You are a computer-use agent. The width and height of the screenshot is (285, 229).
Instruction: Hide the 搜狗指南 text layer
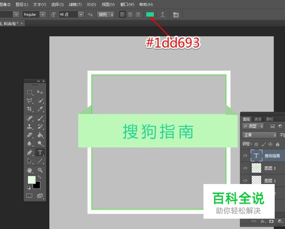[245, 155]
